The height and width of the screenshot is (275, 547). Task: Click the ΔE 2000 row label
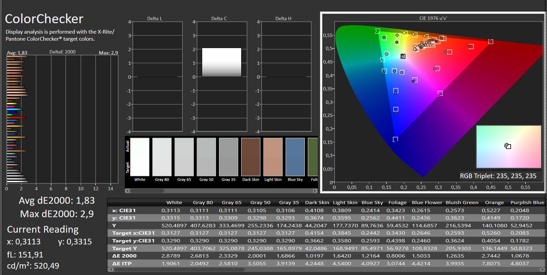[124, 256]
